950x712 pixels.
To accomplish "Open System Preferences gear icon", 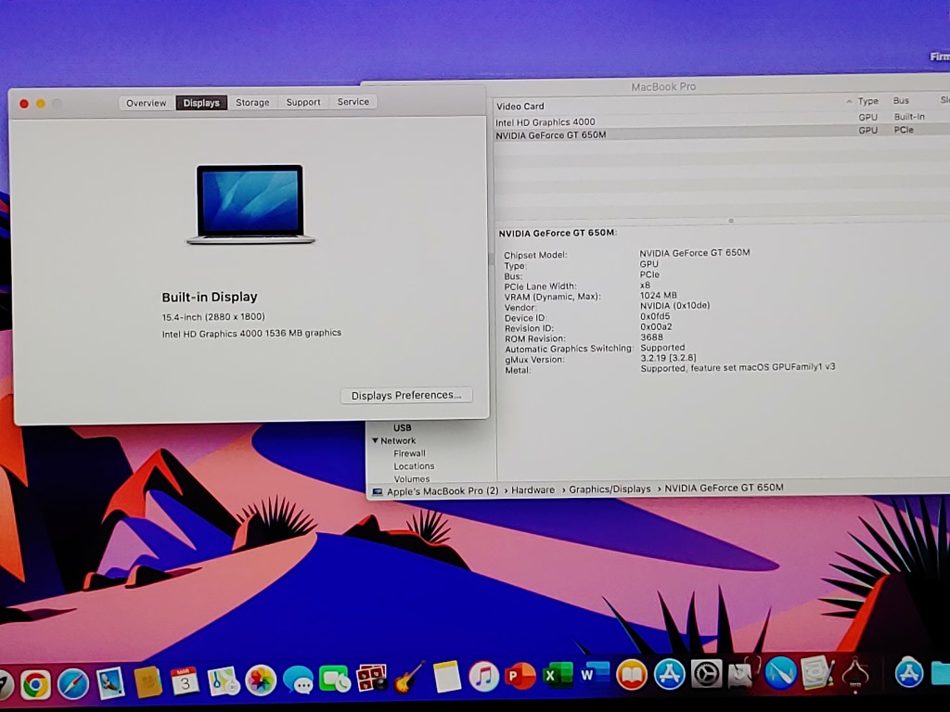I will tap(706, 673).
